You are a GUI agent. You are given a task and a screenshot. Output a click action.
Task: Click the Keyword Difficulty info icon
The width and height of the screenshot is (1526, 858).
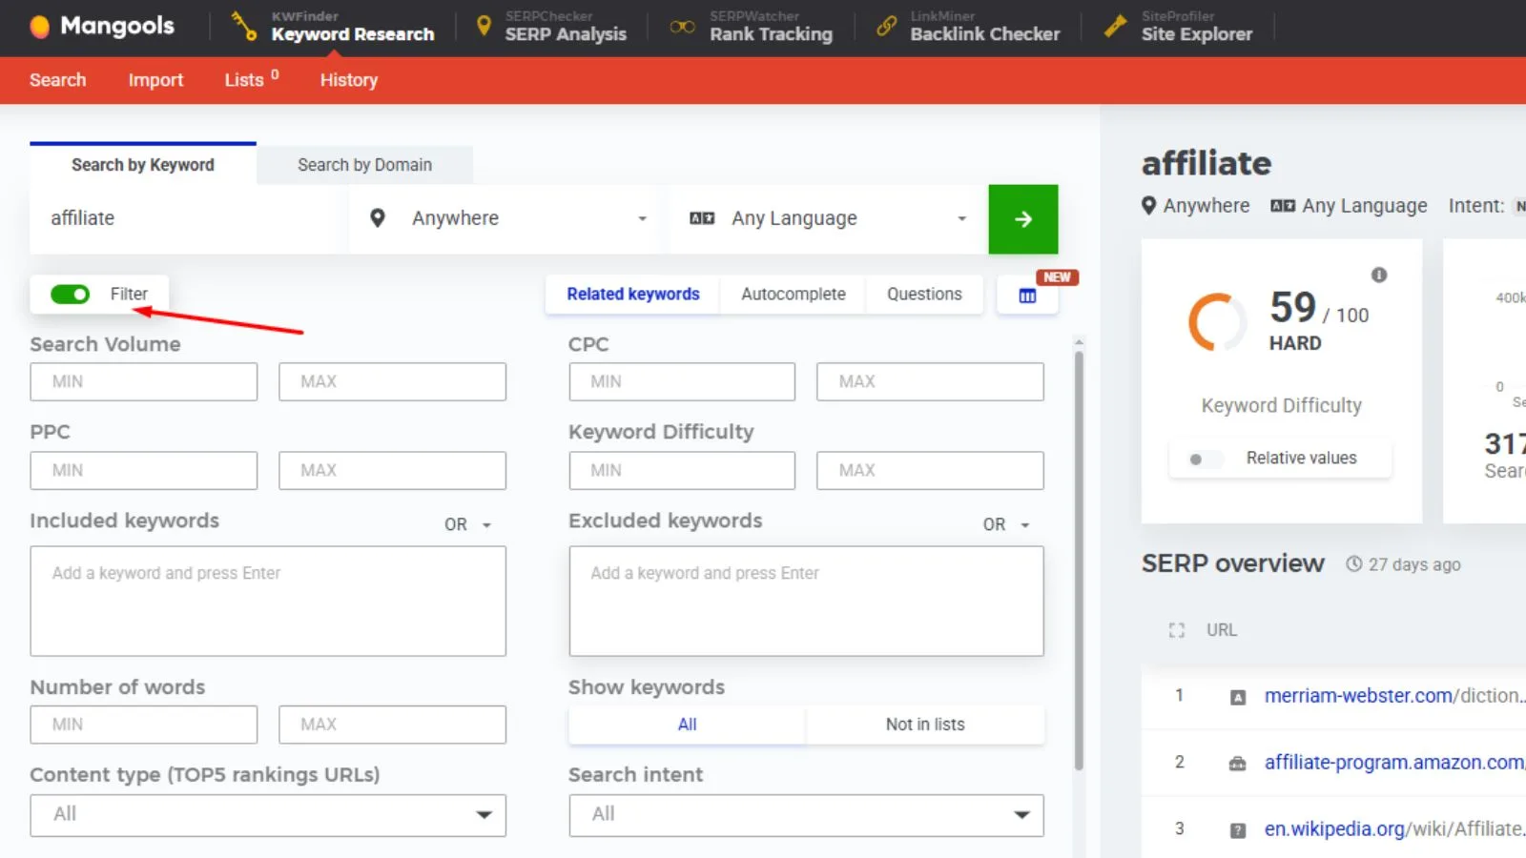click(1379, 276)
